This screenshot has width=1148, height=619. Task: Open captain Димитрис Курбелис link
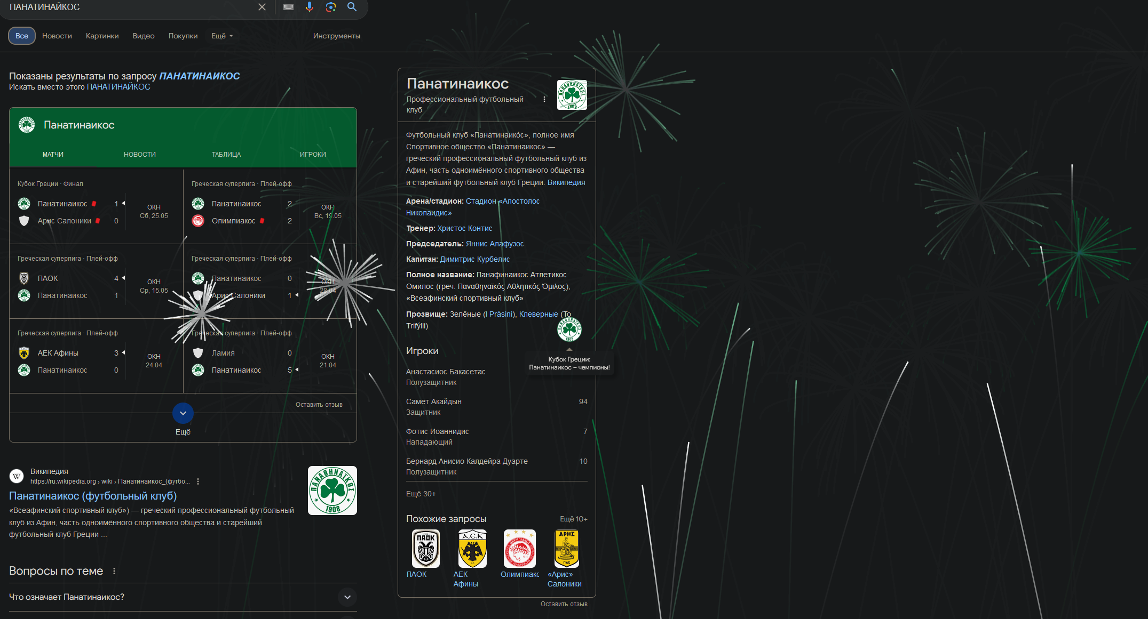coord(475,259)
